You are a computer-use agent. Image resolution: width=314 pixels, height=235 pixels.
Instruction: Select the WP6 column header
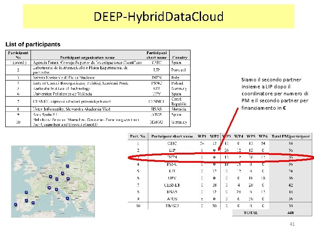click(263, 137)
